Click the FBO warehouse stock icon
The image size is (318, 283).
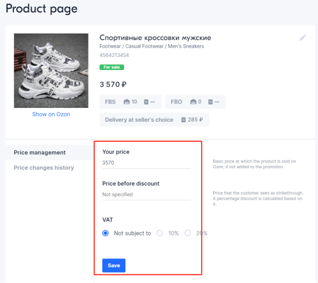pyautogui.click(x=193, y=102)
